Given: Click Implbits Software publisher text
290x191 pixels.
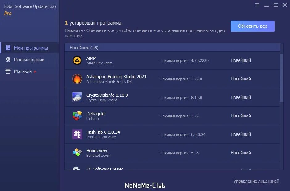Looking at the screenshot, I should coord(101,137).
